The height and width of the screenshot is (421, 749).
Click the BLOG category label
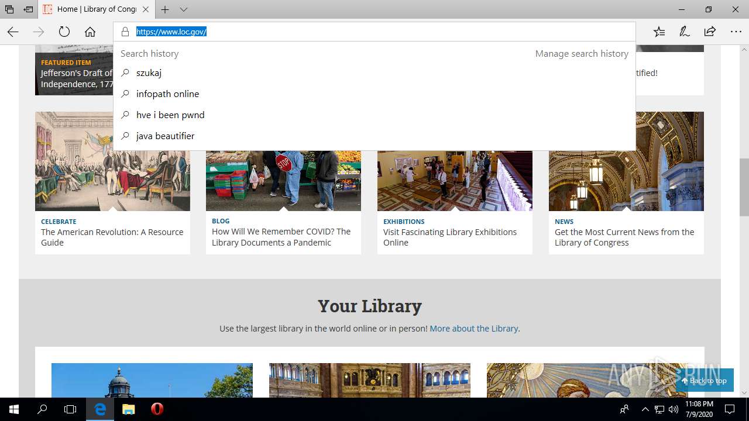point(221,221)
